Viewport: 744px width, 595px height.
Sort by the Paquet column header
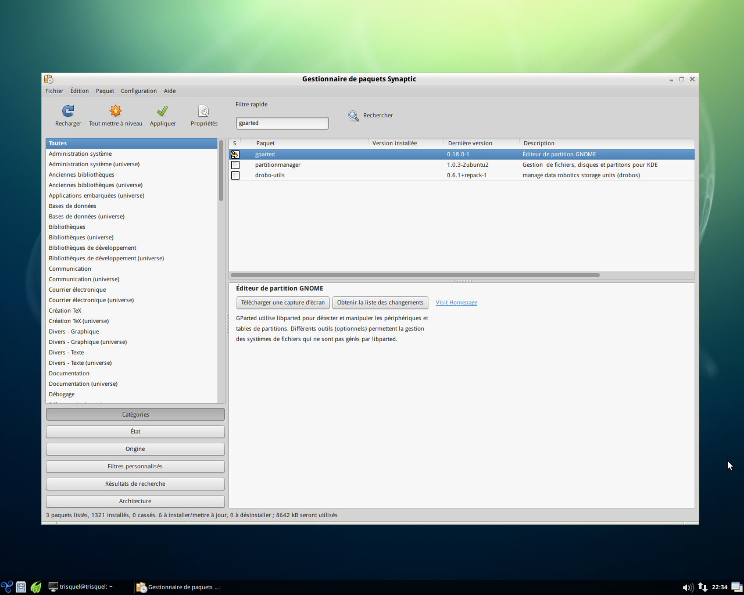click(x=310, y=144)
